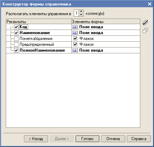Close the Конструктор формы справочника dialog
This screenshot has height=147, width=154.
(150, 4)
